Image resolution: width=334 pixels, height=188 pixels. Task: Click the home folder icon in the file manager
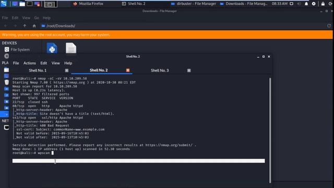click(34, 26)
